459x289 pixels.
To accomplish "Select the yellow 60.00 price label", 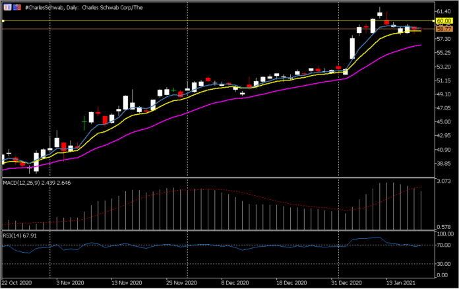I will click(444, 21).
